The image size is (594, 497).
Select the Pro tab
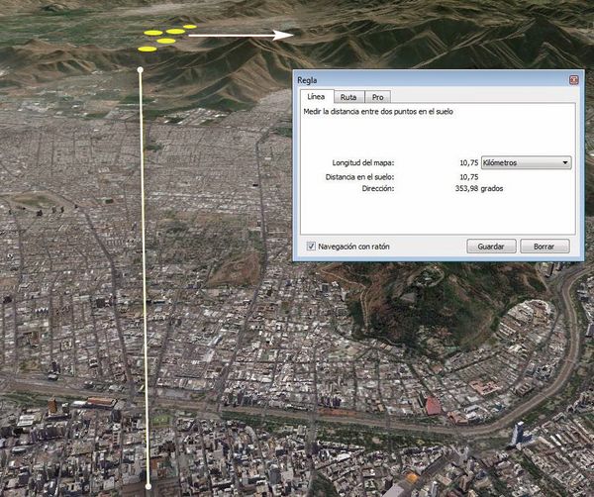point(377,97)
